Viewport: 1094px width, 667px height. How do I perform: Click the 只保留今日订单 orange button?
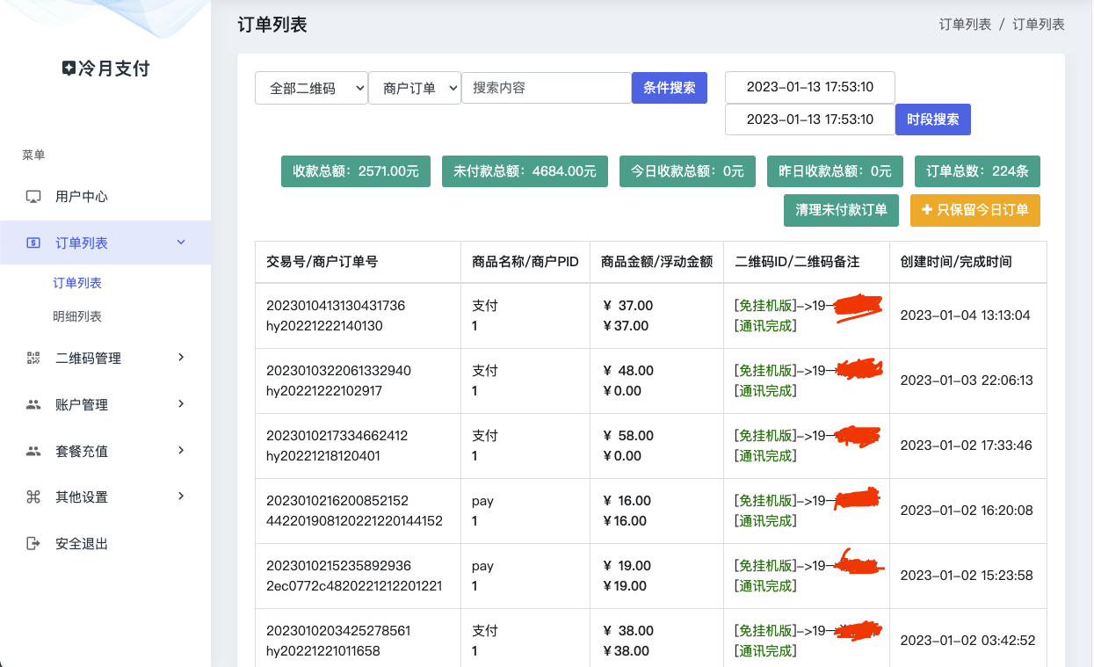pyautogui.click(x=974, y=210)
